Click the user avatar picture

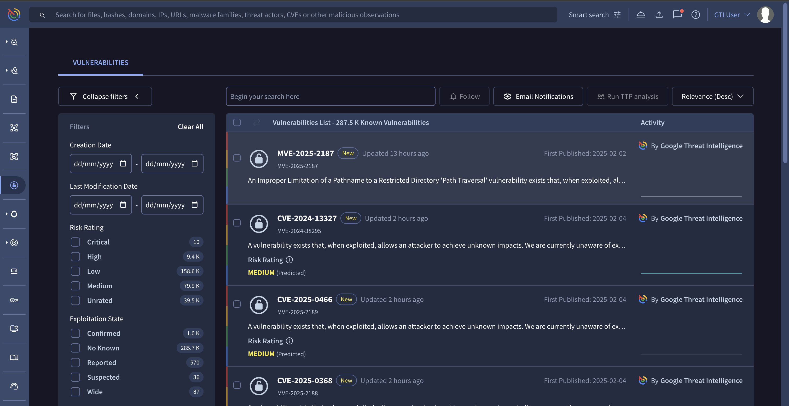(765, 15)
